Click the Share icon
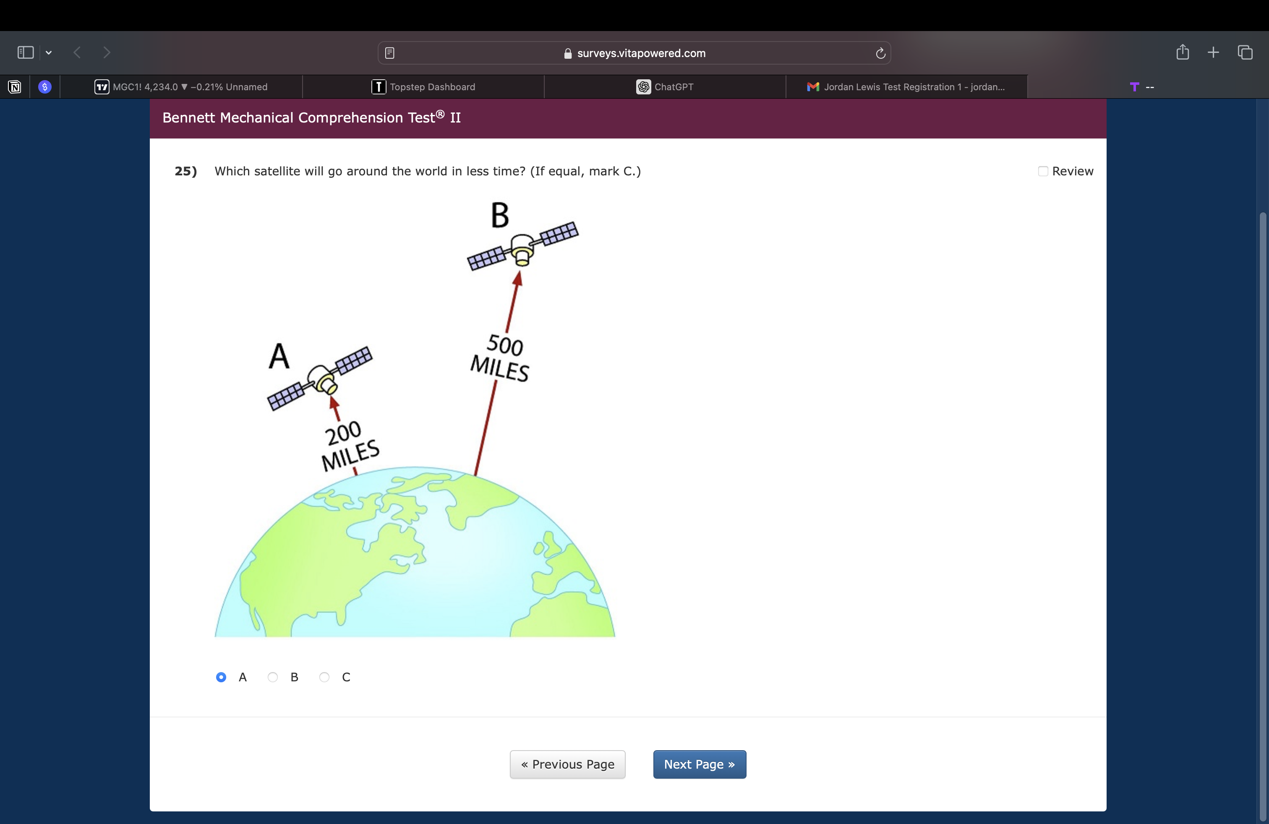 (1183, 52)
